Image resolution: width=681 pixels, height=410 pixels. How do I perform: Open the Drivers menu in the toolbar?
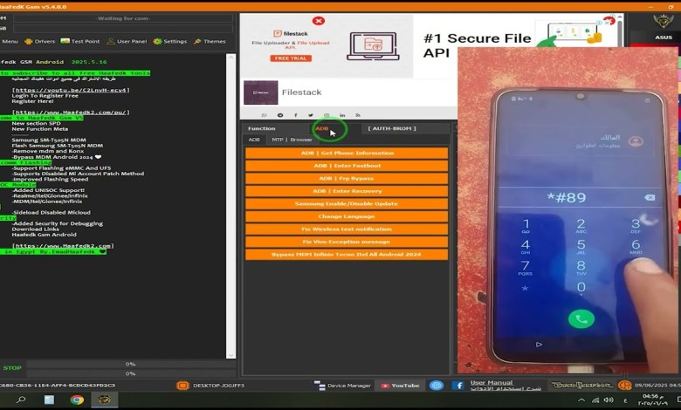pyautogui.click(x=39, y=41)
